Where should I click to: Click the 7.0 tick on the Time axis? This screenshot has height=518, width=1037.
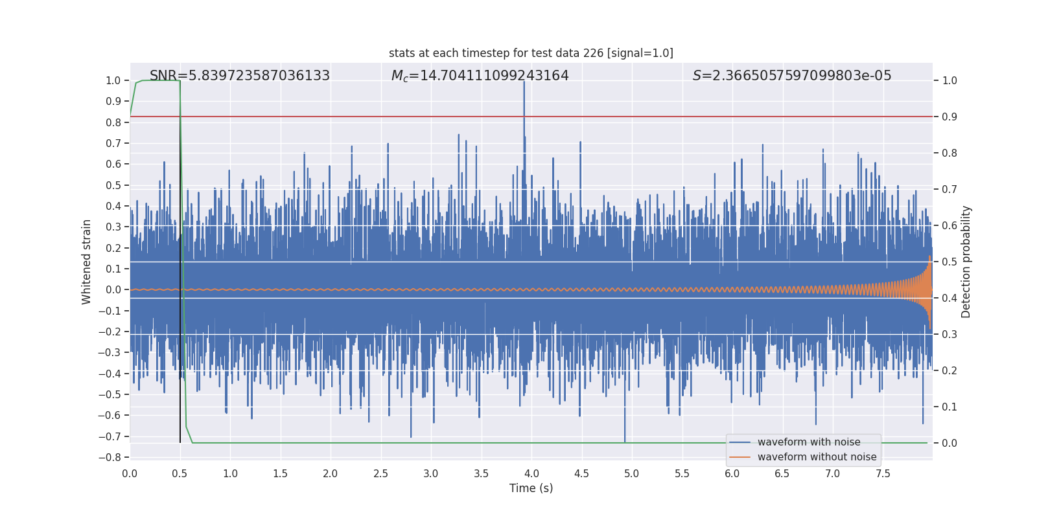(x=833, y=473)
